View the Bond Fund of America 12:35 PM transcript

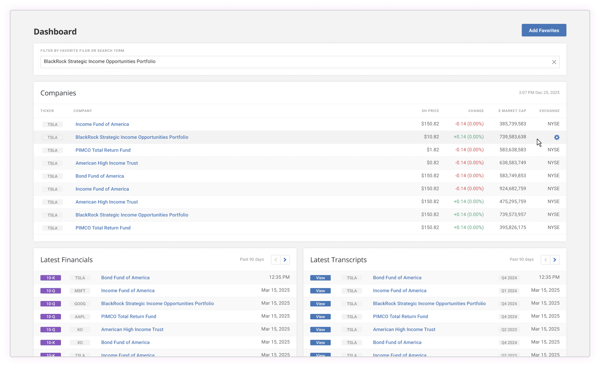tap(320, 278)
